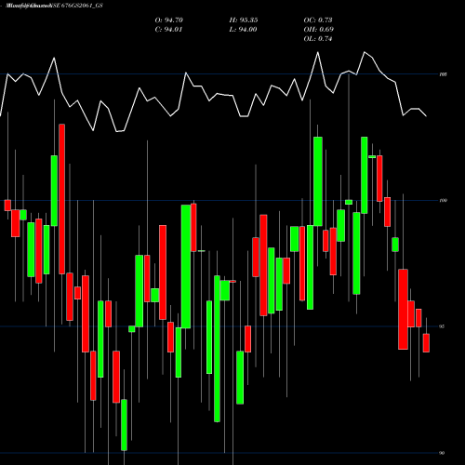
Task: Click the 100 price axis label
Action: point(444,201)
